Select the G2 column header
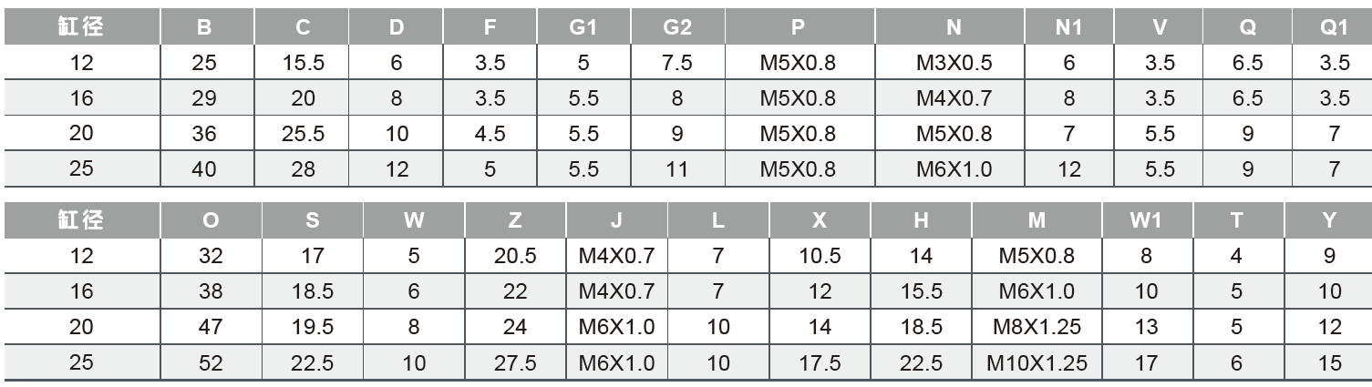Viewport: 1372px width, 387px height. [676, 27]
